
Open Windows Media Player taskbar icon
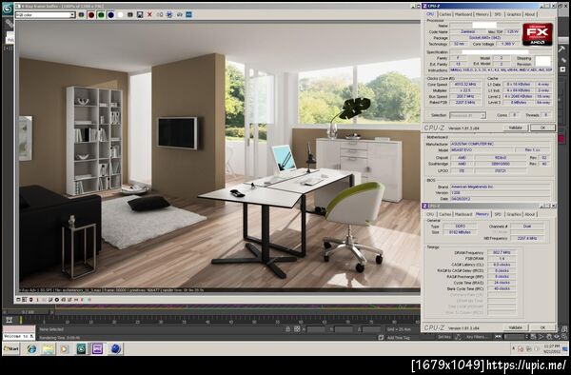click(64, 348)
